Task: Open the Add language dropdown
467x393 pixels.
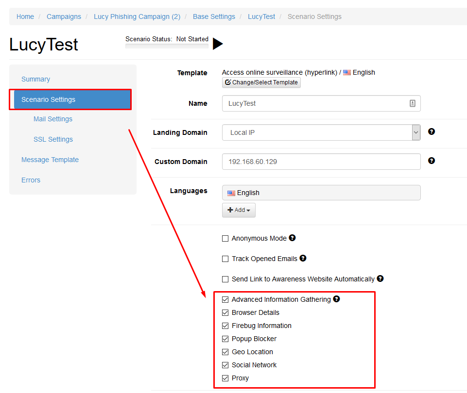Action: pos(239,210)
